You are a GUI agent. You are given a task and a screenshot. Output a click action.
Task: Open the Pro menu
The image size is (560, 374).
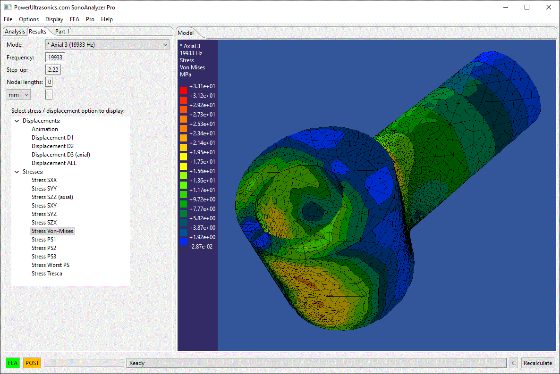[90, 19]
